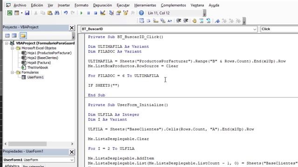This screenshot has width=298, height=167.
Task: Open the Archivo menu
Action: pyautogui.click(x=20, y=5)
